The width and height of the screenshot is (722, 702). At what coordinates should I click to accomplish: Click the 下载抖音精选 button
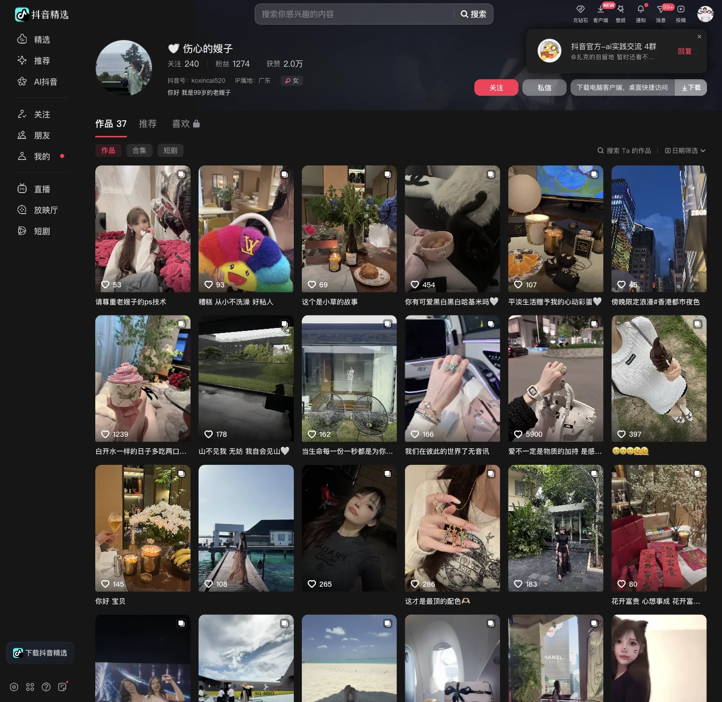40,653
